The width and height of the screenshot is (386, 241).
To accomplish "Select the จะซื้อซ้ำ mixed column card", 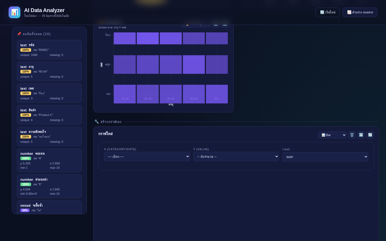I will tap(49, 207).
